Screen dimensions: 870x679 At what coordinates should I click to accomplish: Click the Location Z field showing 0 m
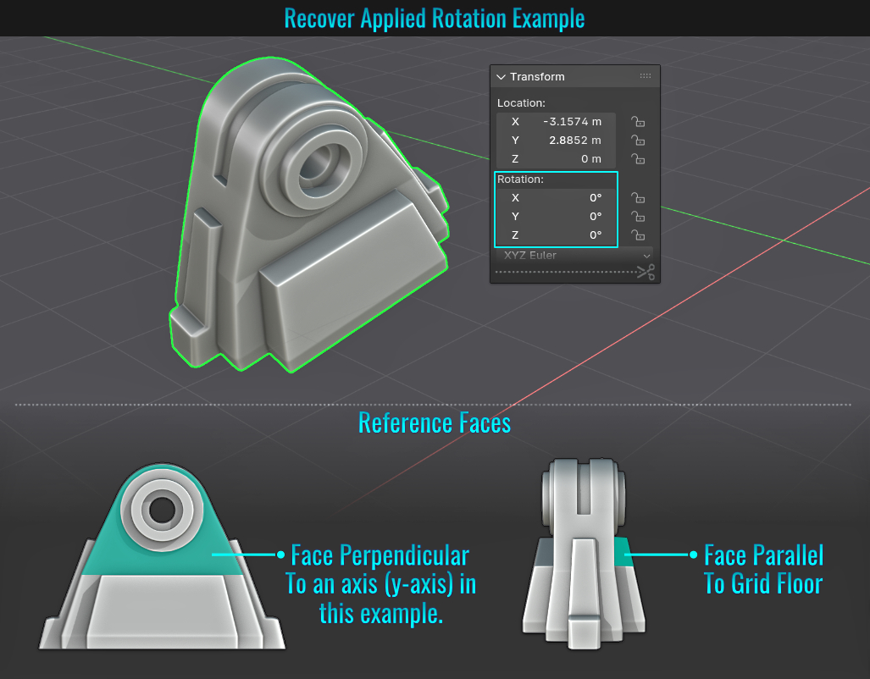pos(556,159)
